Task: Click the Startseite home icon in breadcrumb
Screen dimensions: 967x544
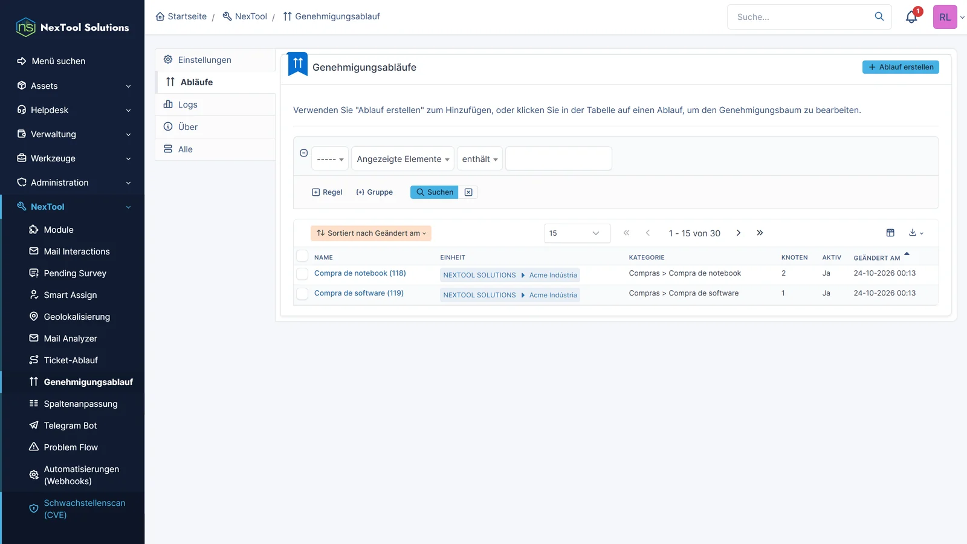Action: [160, 16]
